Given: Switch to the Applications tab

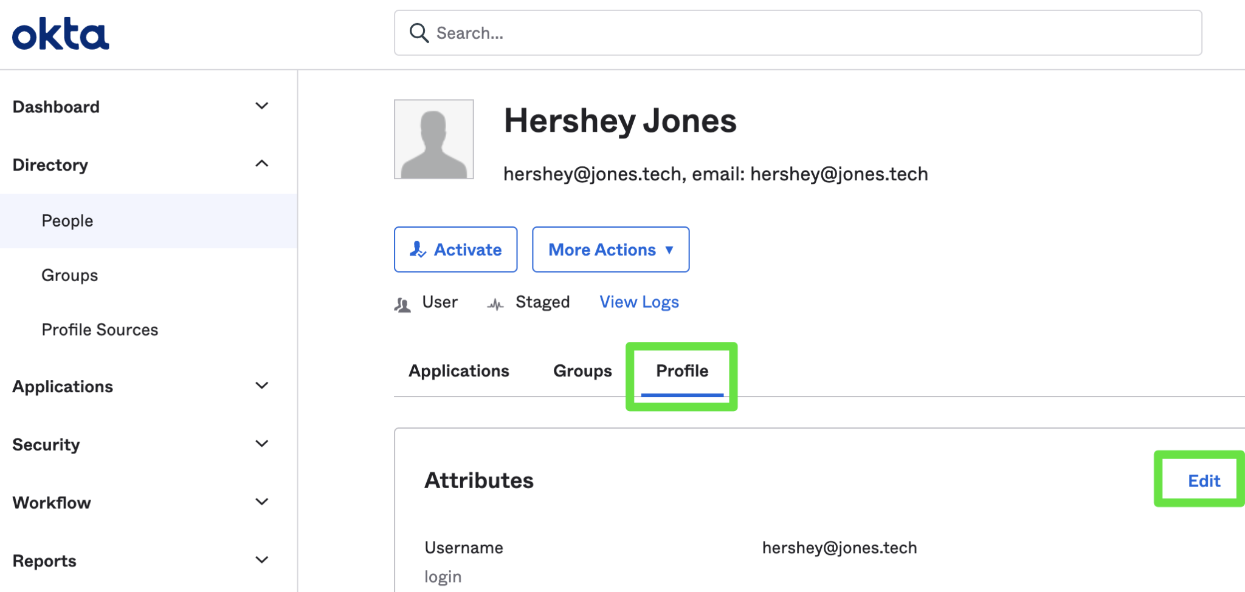Looking at the screenshot, I should coord(458,371).
